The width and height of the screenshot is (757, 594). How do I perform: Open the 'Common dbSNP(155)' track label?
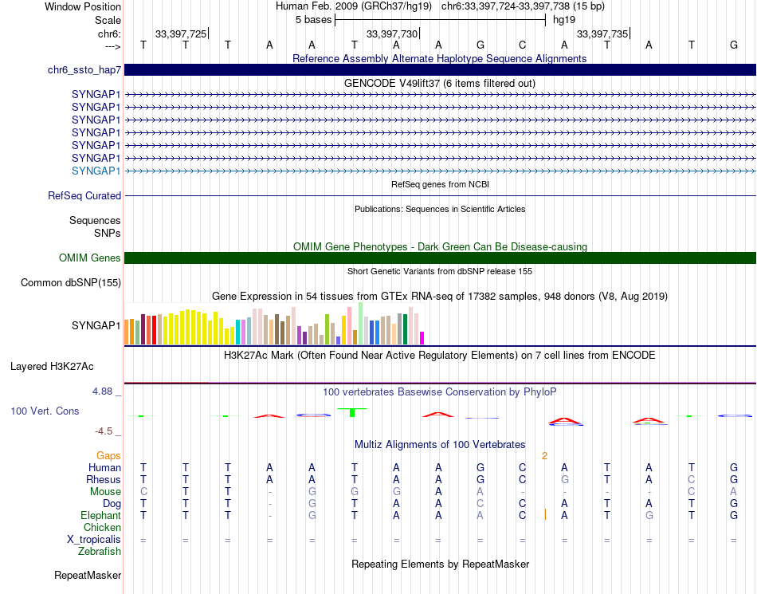[70, 283]
